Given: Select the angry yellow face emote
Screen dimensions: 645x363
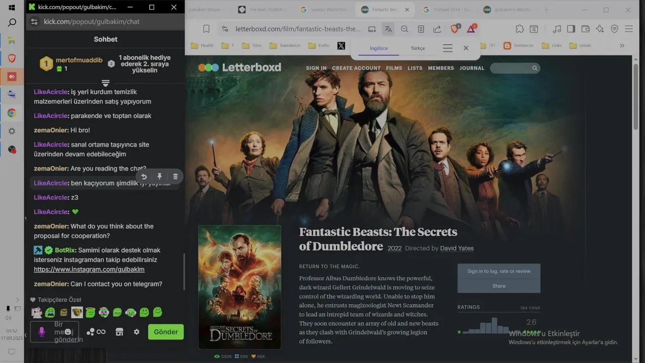Looking at the screenshot, I should click(x=63, y=313).
